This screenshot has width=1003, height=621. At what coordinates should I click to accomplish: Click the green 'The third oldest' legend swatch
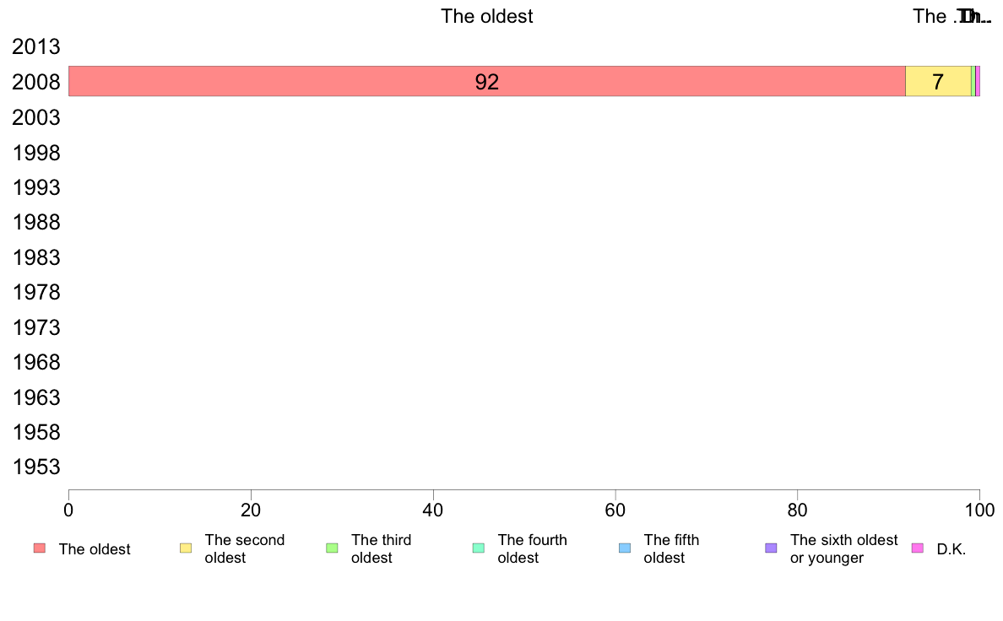tap(332, 548)
